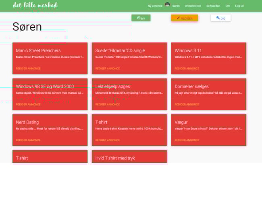This screenshot has height=202, width=262.
Task: Select the Hvid T-shirt med tryk card
Action: [115, 158]
